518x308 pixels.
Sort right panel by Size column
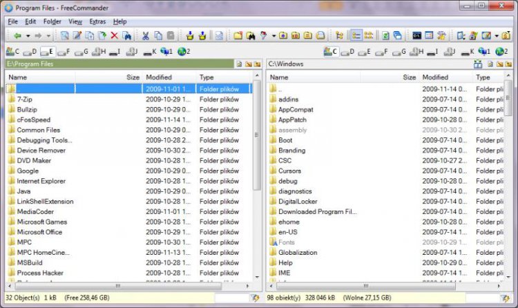pos(390,77)
